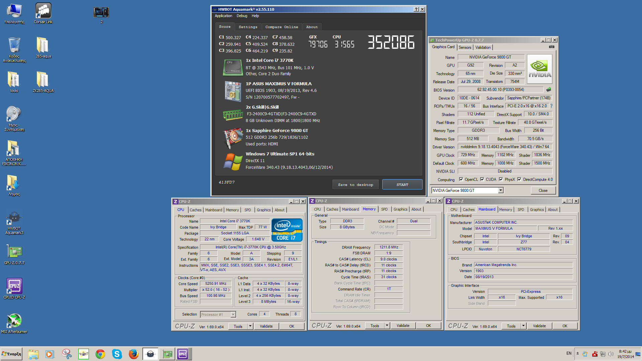Image resolution: width=642 pixels, height=361 pixels.
Task: Open the tools folder on desktop
Action: click(x=14, y=82)
